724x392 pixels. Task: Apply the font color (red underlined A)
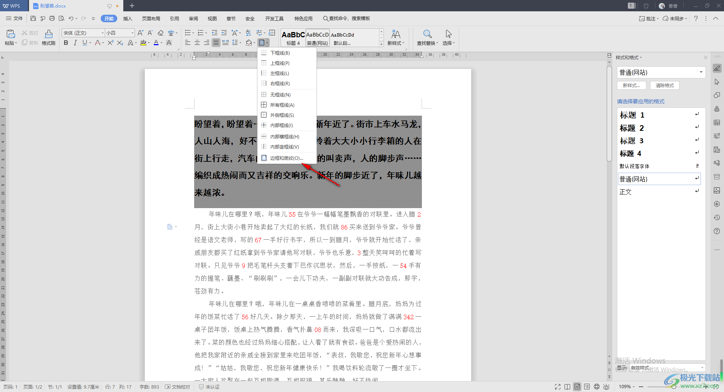pyautogui.click(x=156, y=43)
